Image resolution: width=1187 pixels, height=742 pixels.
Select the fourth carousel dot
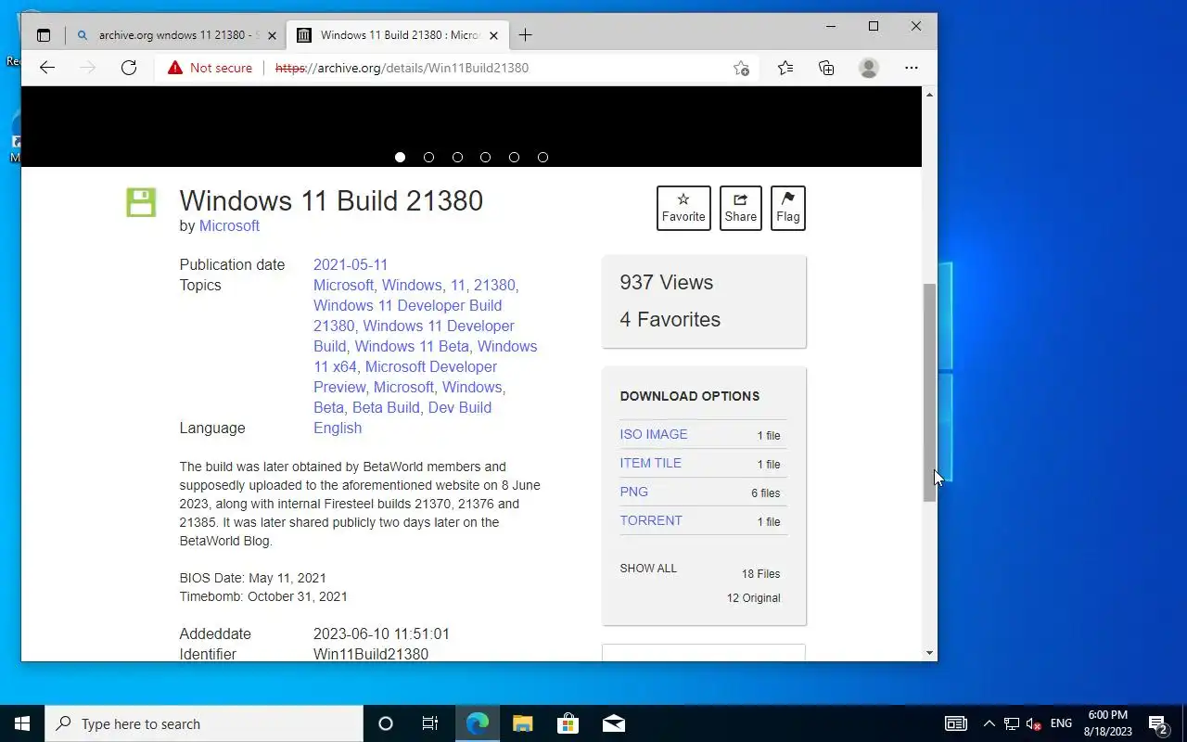[x=485, y=157]
